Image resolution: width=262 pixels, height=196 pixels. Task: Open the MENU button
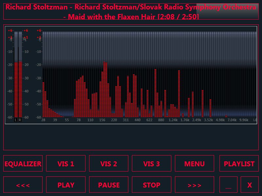point(195,164)
